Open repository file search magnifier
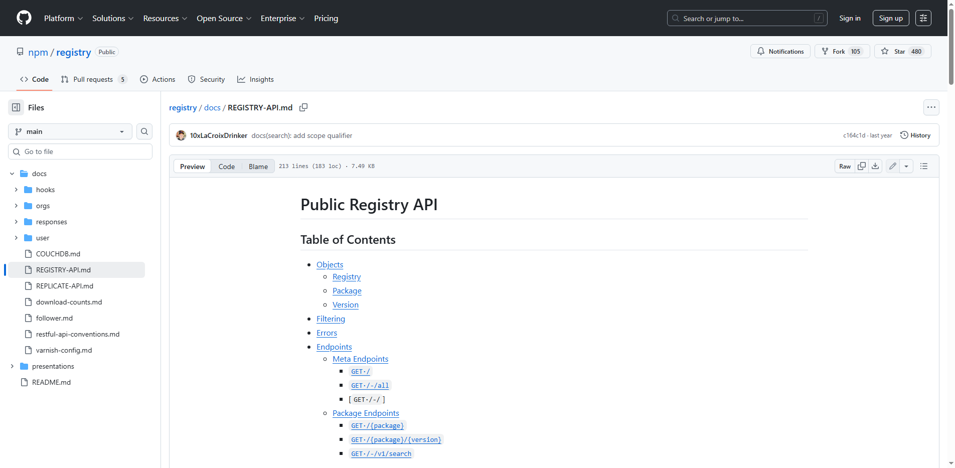This screenshot has height=468, width=955. [x=144, y=131]
